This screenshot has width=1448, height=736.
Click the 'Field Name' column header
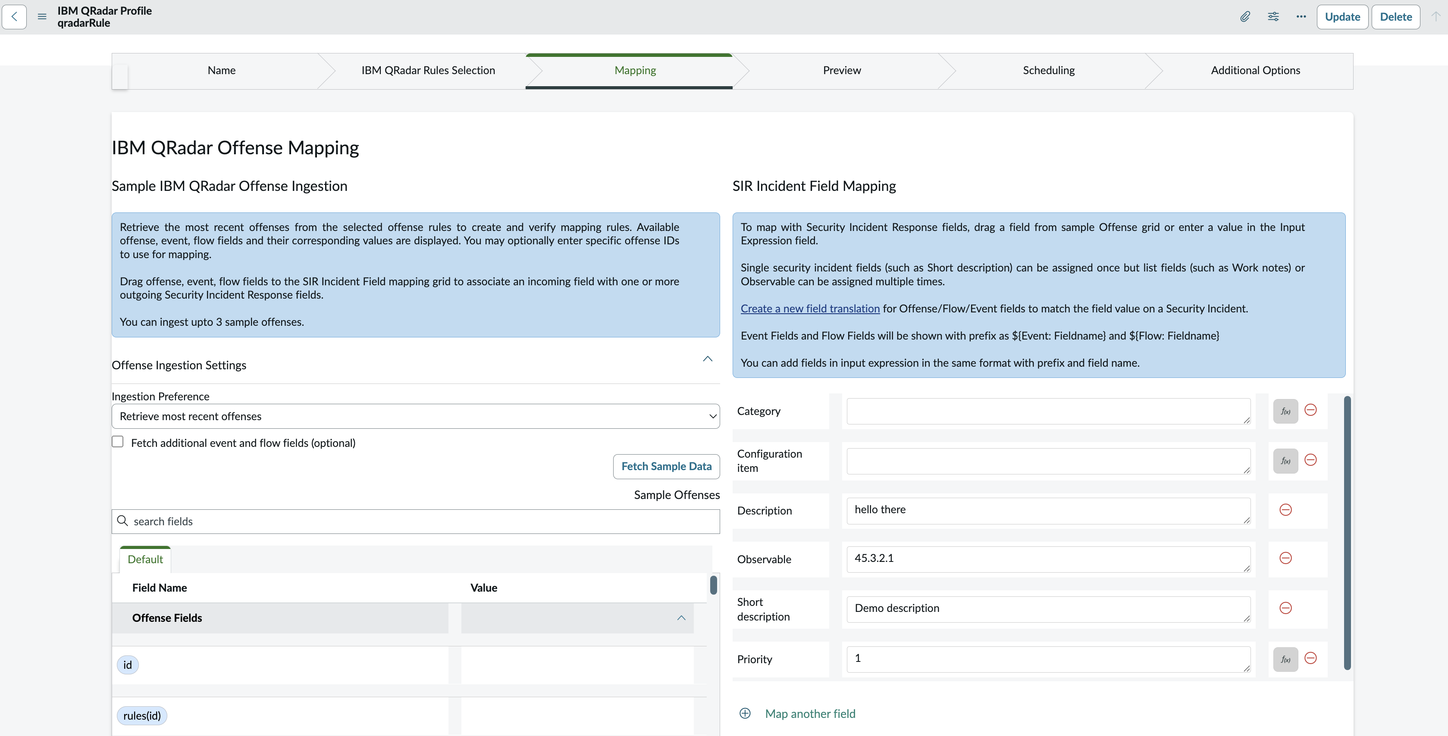160,588
